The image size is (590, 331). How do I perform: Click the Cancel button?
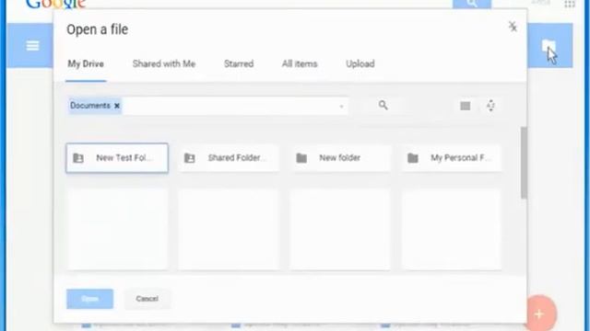point(147,299)
